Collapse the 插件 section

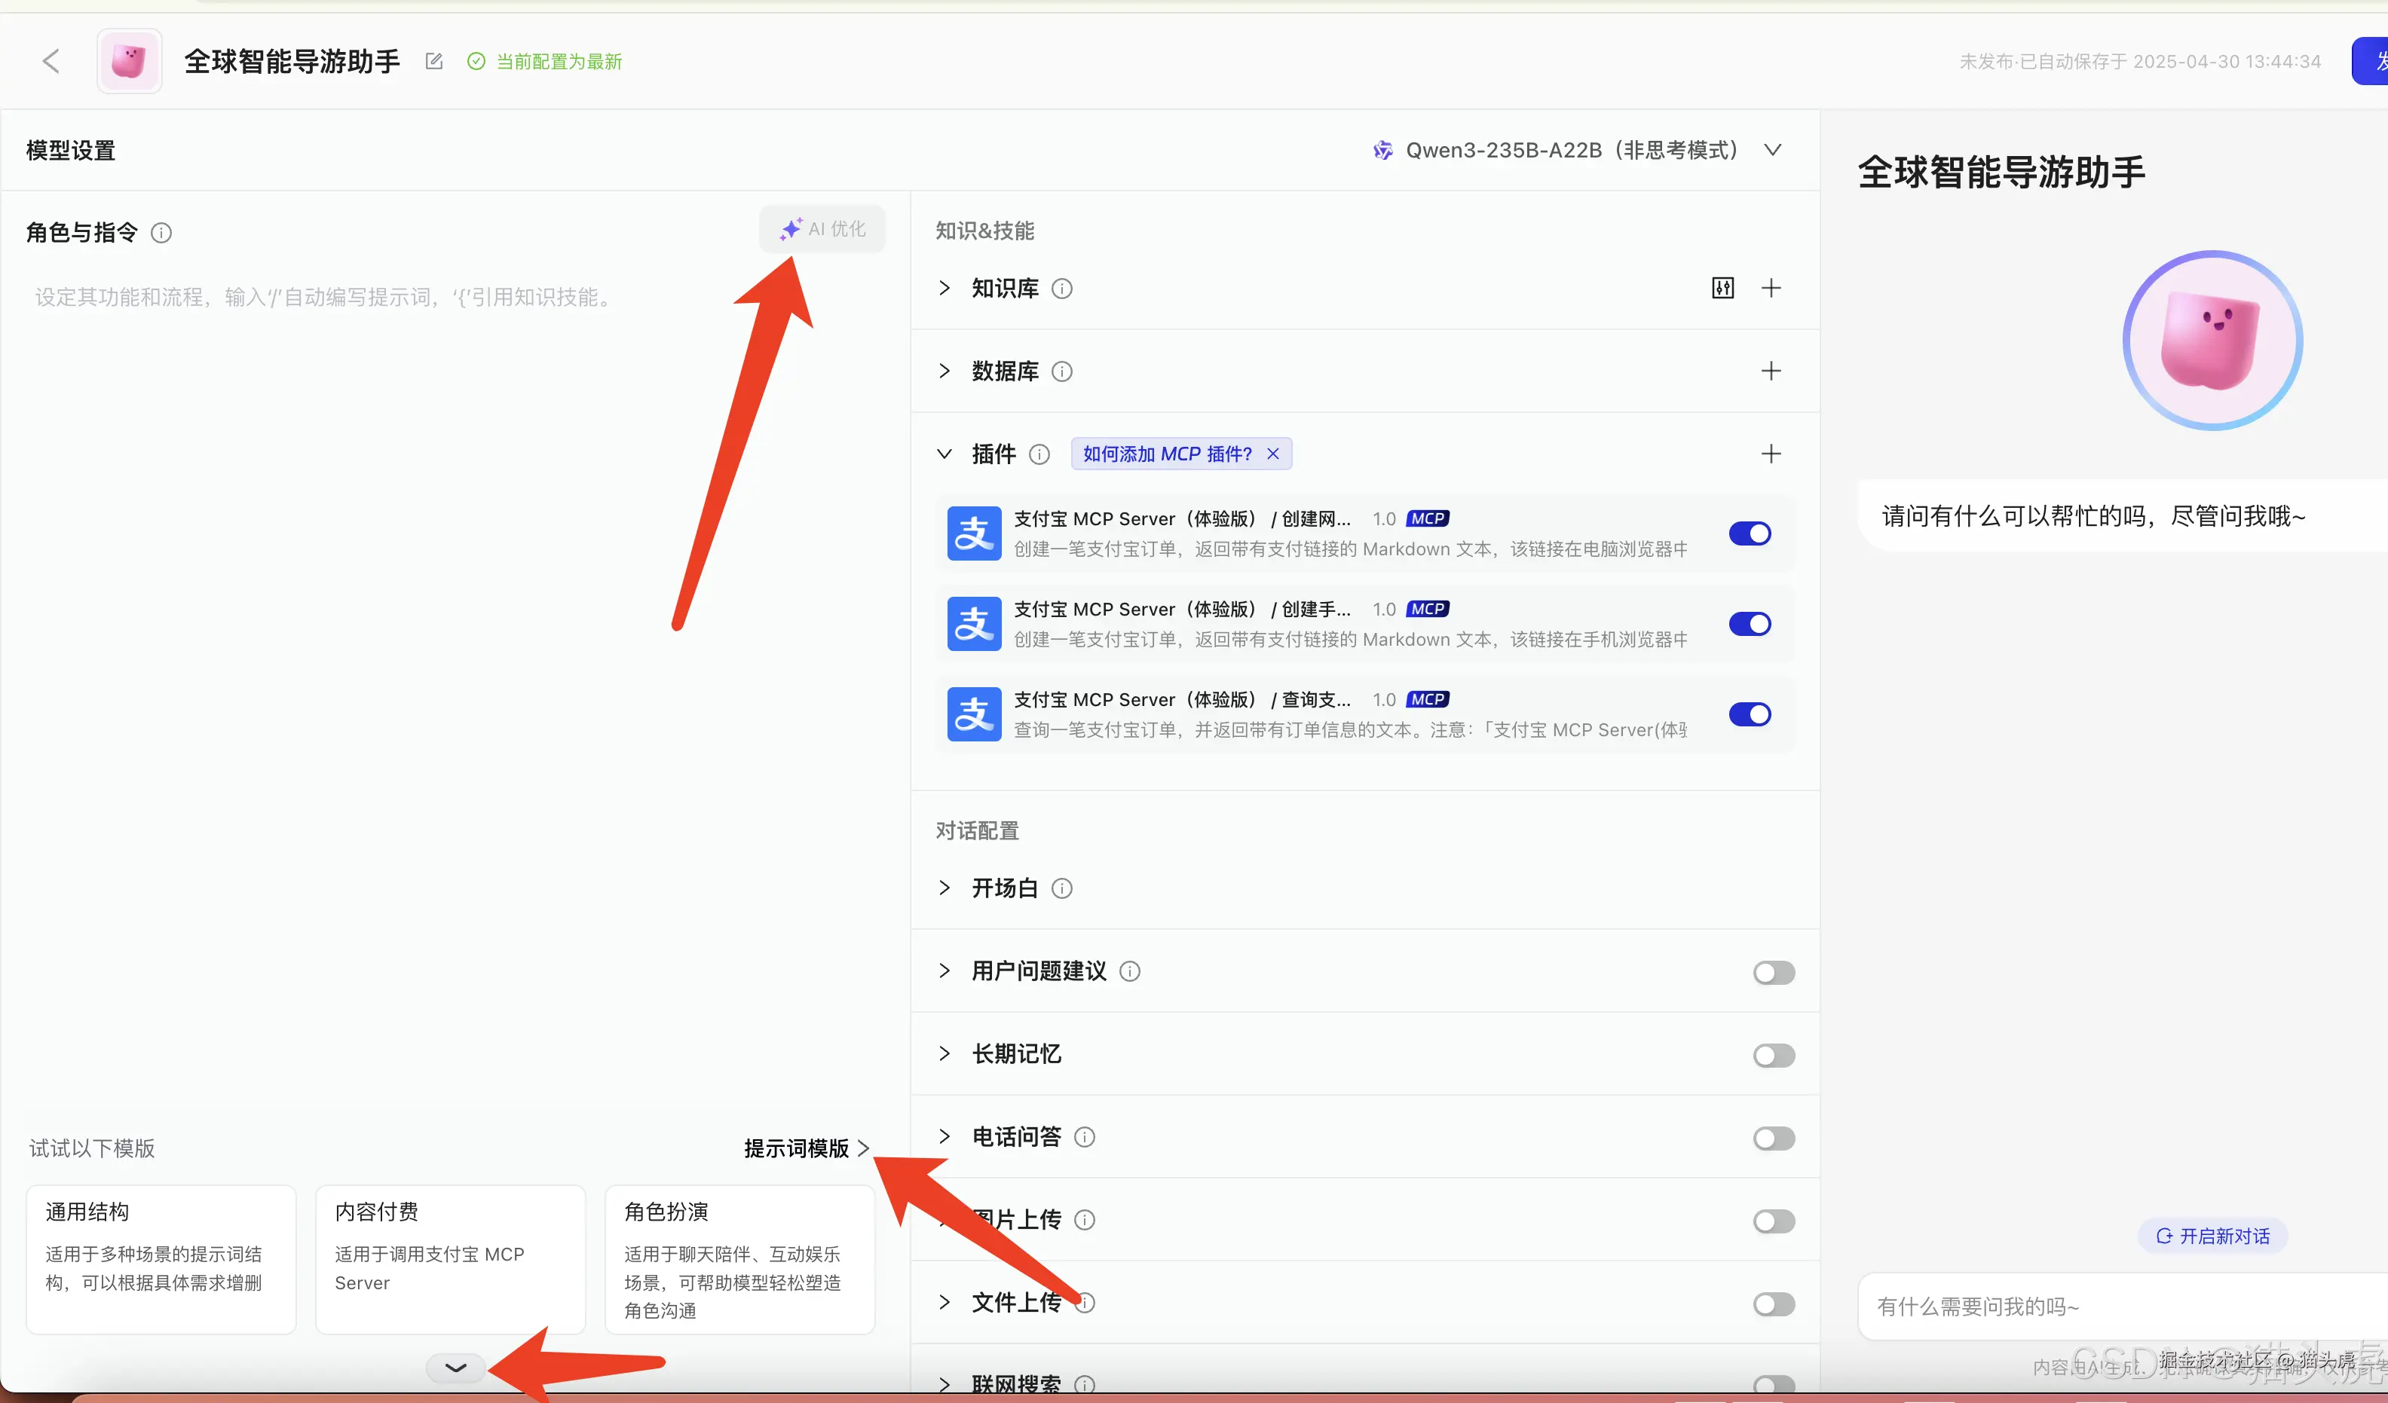[944, 454]
